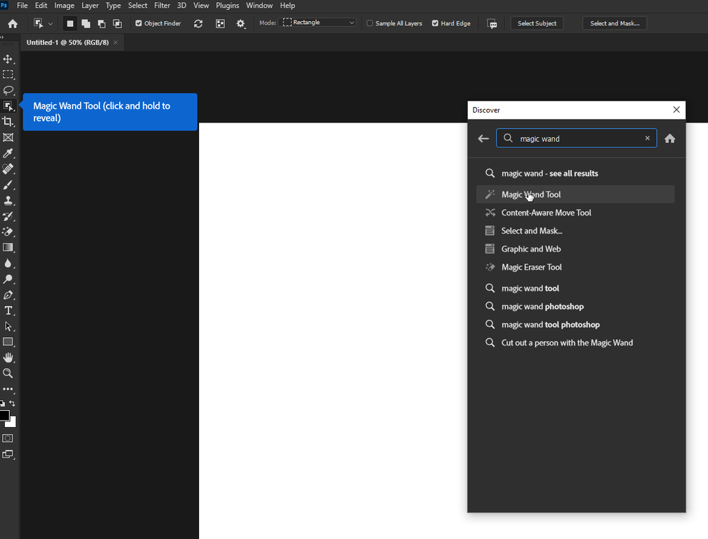Image resolution: width=708 pixels, height=539 pixels.
Task: Open the Mode Rectangle dropdown
Action: point(319,23)
